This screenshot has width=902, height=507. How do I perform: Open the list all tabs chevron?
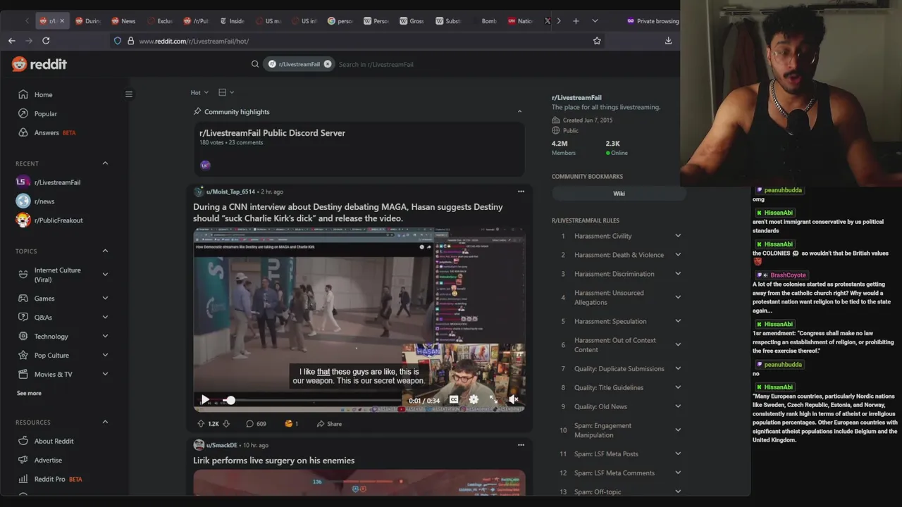click(x=595, y=21)
